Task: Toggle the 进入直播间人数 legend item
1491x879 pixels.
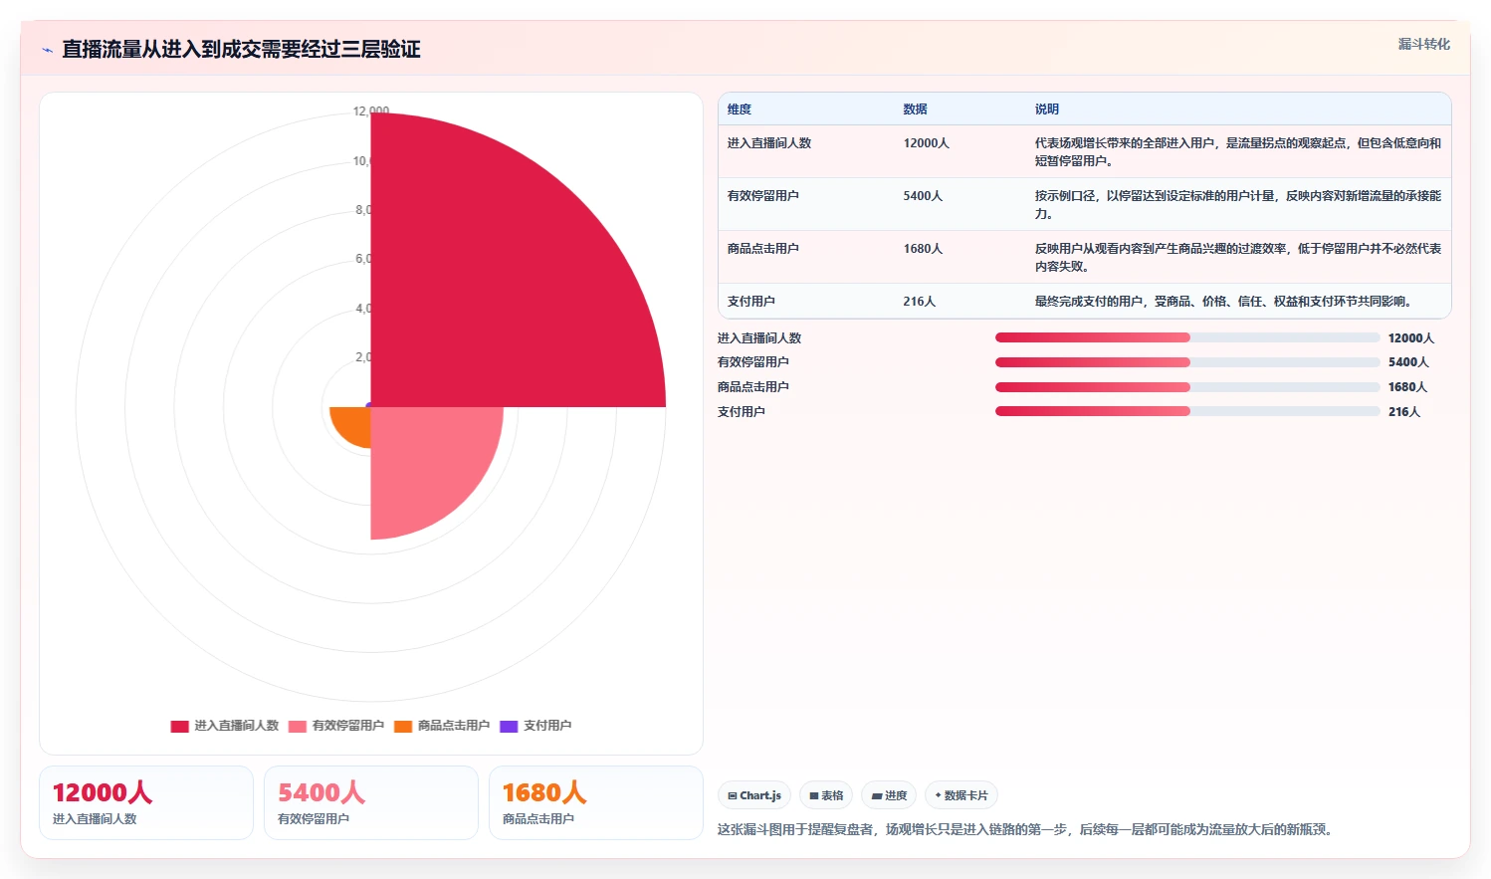Action: coord(225,726)
